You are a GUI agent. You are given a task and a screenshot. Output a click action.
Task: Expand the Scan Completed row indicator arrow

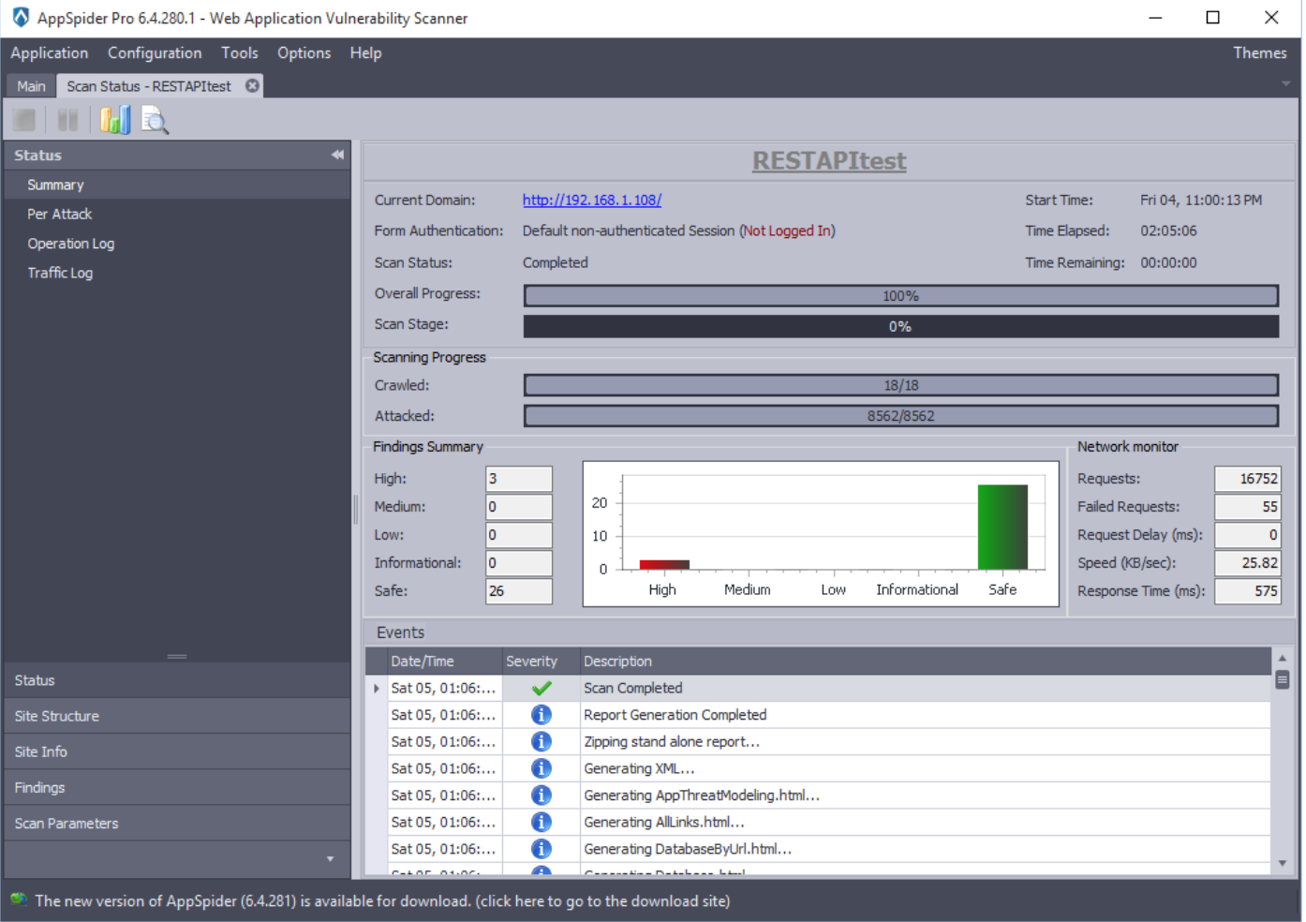tap(377, 688)
